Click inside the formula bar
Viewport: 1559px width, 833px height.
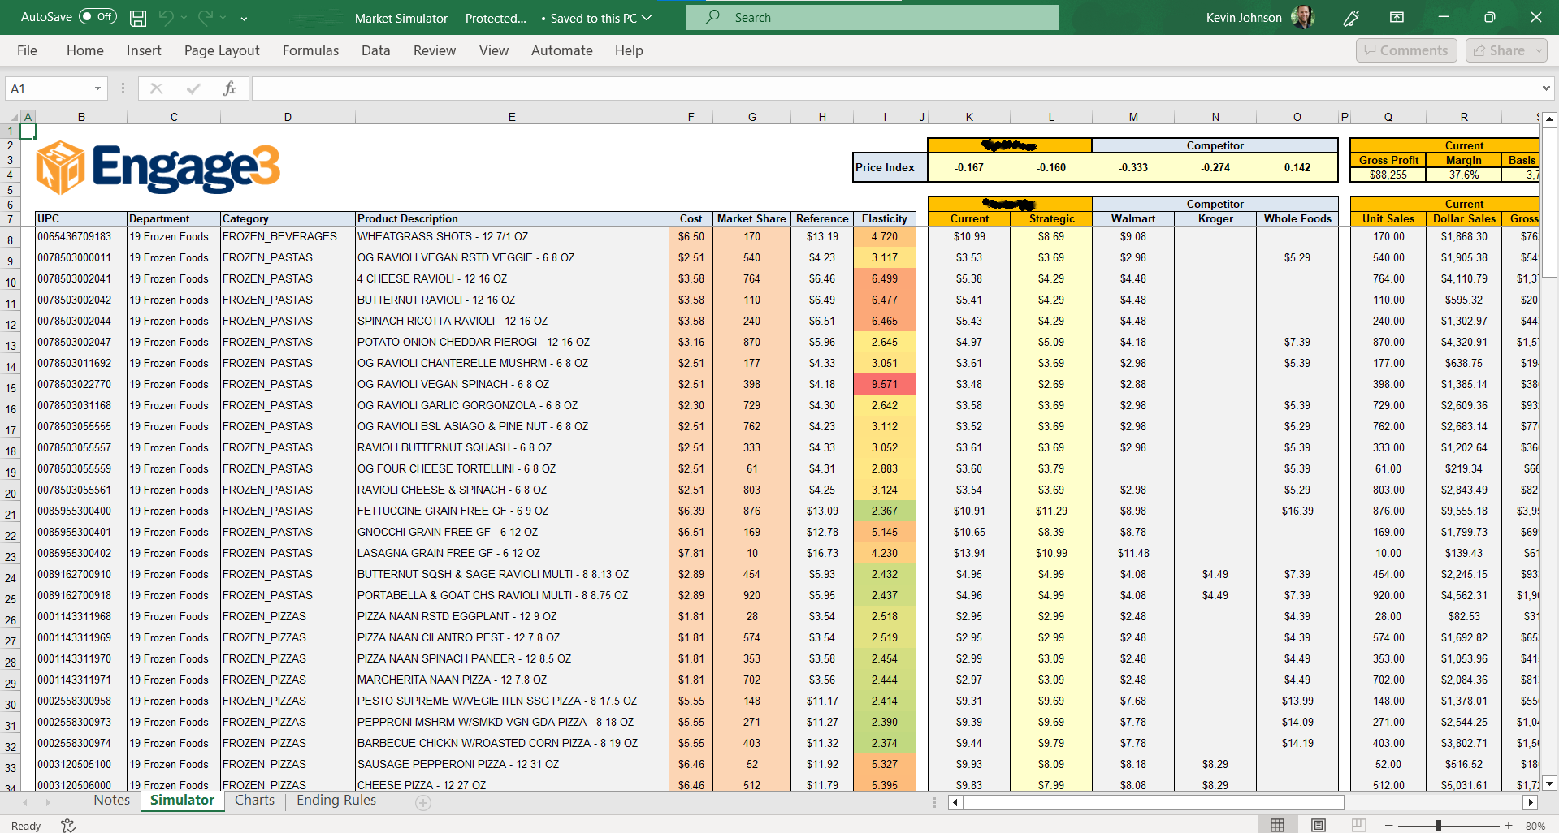[894, 88]
